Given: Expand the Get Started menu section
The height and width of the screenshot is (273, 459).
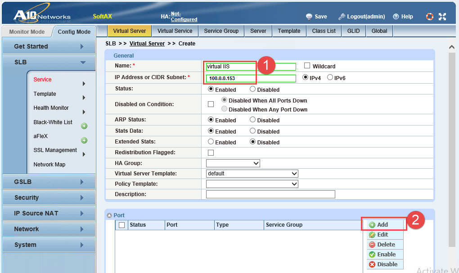Looking at the screenshot, I should pyautogui.click(x=49, y=46).
